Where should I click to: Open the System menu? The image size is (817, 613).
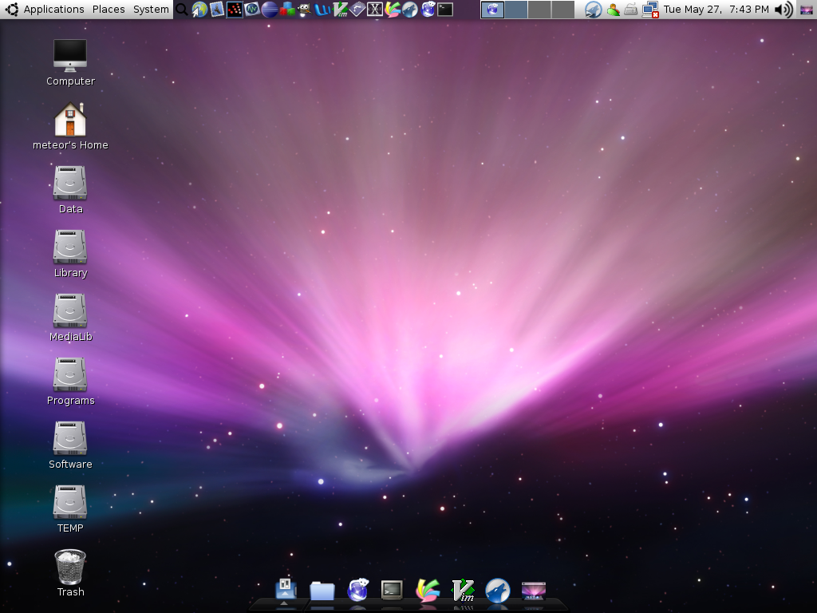tap(151, 10)
